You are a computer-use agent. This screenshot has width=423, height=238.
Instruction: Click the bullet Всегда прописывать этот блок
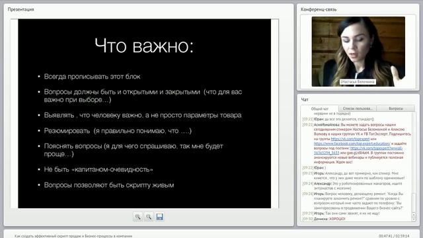point(92,77)
